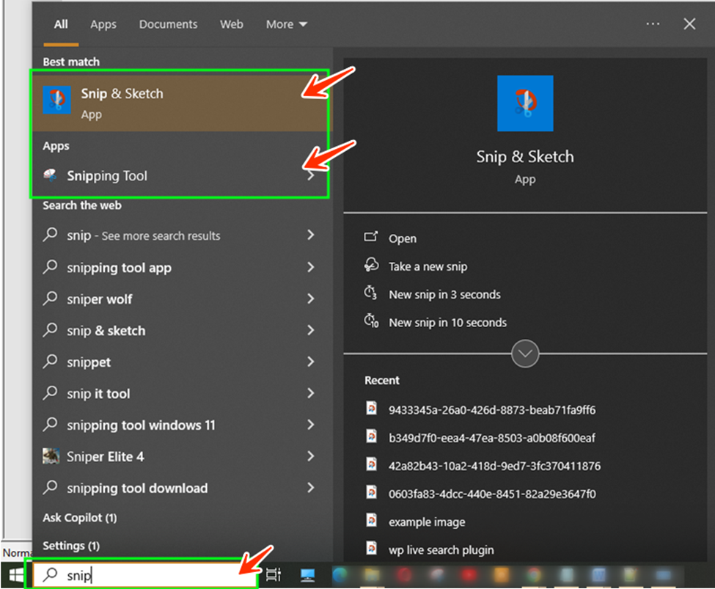This screenshot has width=715, height=589.
Task: Select 'snipping tool download' suggestion text
Action: [x=137, y=489]
